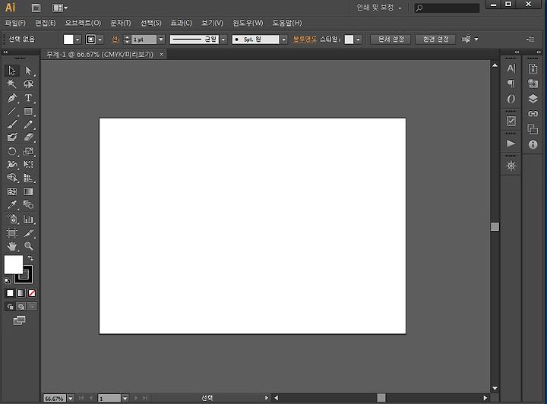Open the 문자(T) menu

[x=121, y=23]
